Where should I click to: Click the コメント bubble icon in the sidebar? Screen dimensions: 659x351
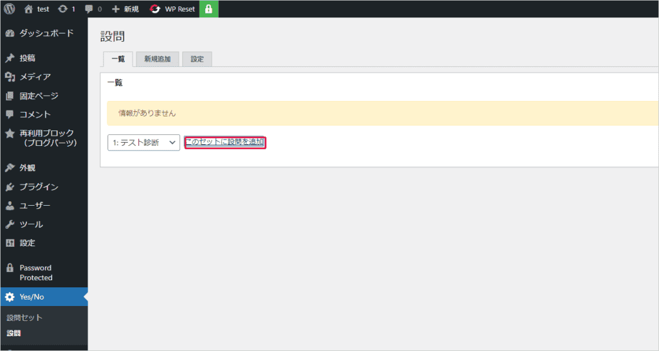pos(10,114)
